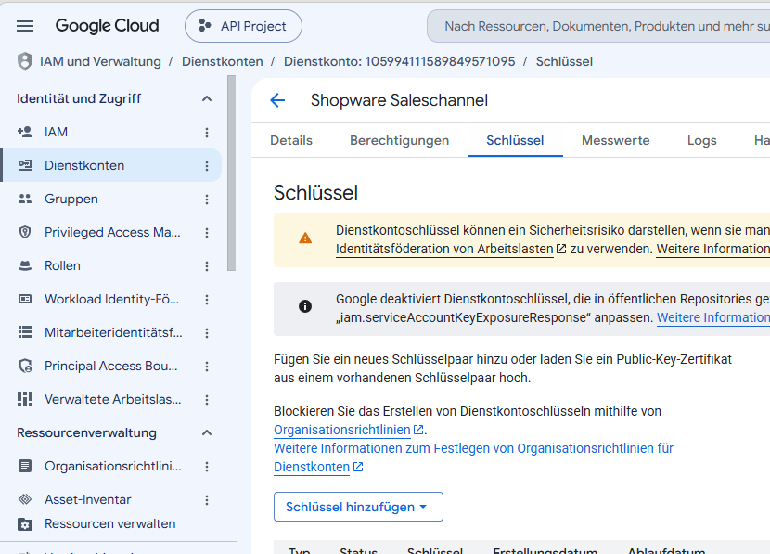Select IAM in the sidebar

point(111,132)
